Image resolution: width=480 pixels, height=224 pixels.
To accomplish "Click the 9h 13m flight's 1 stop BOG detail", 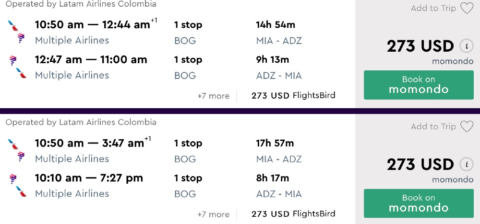I will (188, 67).
